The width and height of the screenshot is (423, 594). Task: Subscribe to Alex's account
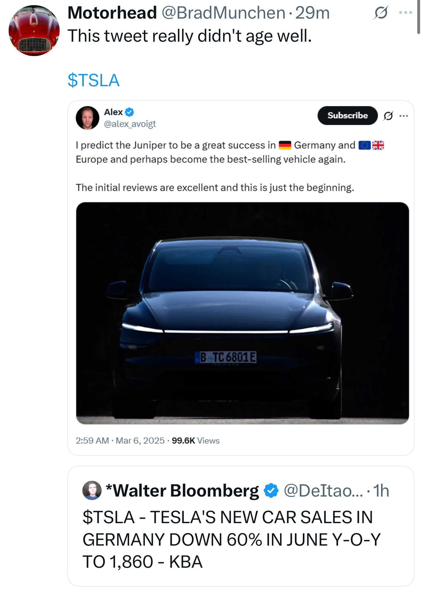(347, 115)
